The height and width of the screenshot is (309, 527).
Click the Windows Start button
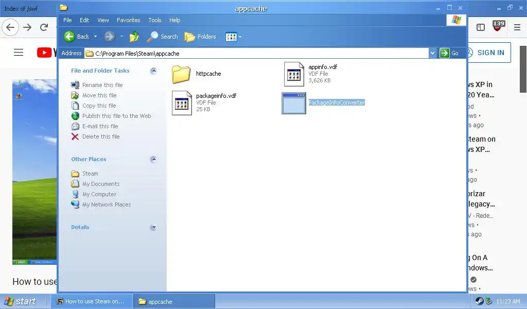(20, 301)
